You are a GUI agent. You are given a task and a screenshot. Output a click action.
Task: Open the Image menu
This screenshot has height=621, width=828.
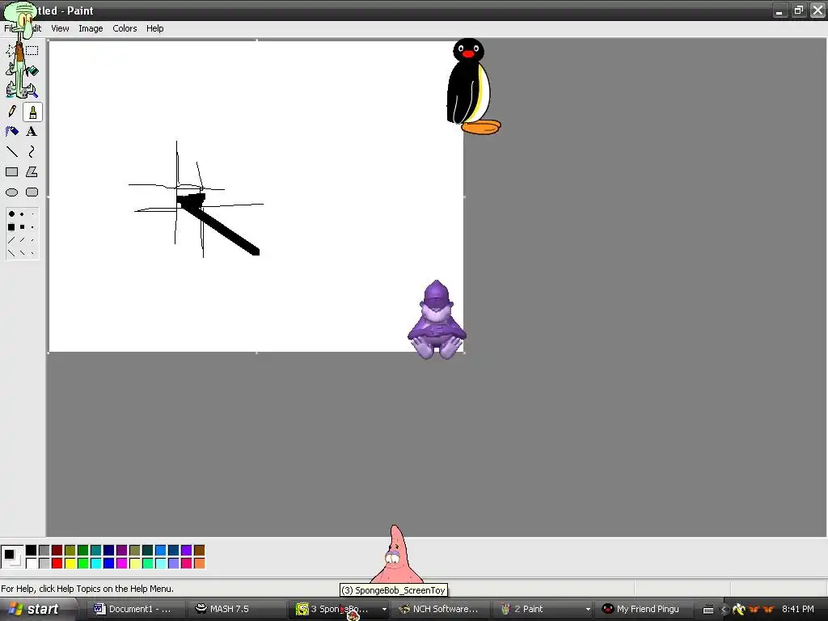(91, 28)
